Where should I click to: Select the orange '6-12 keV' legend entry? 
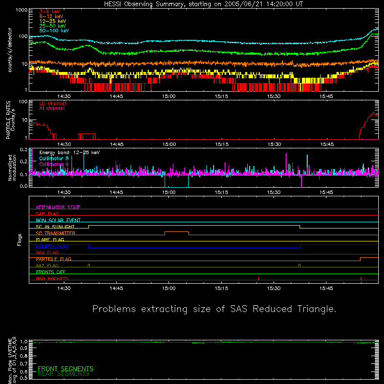[51, 16]
